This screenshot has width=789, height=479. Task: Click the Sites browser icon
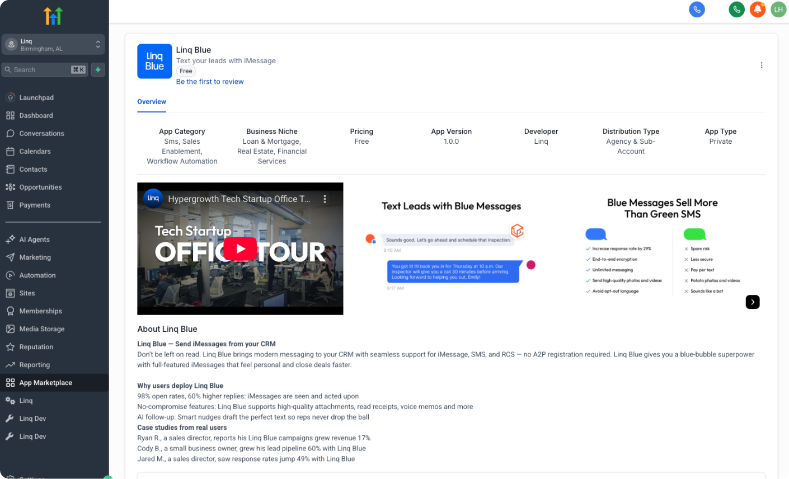[x=10, y=293]
